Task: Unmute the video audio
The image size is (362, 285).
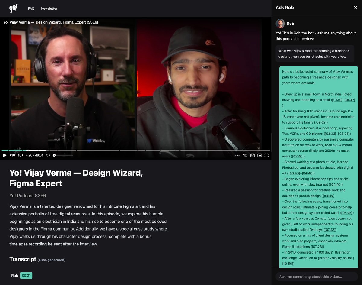Action: point(48,155)
